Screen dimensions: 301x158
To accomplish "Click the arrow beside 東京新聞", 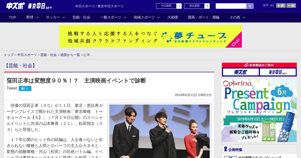I will coord(207,6).
